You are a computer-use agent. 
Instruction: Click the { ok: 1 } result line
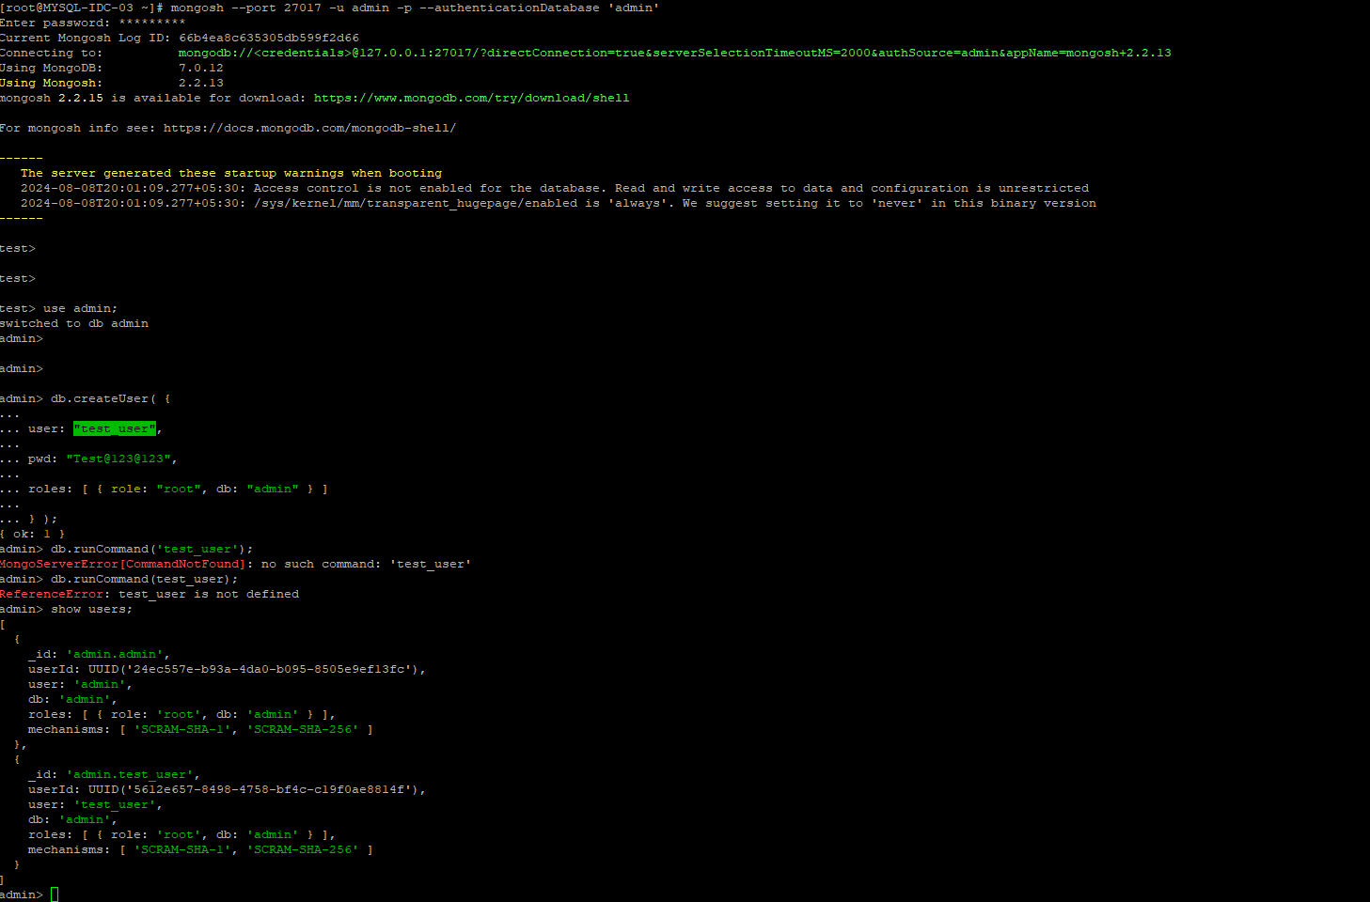33,534
